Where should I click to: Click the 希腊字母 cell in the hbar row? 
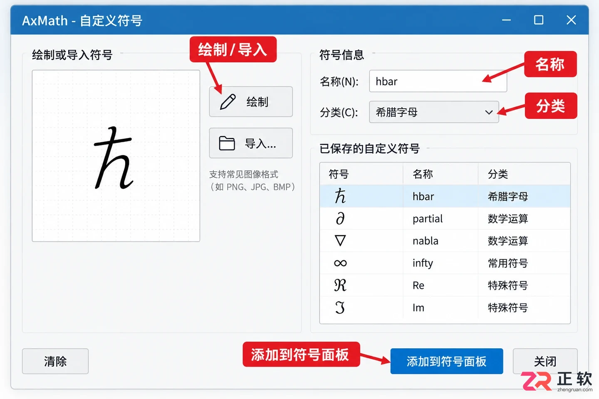524,196
